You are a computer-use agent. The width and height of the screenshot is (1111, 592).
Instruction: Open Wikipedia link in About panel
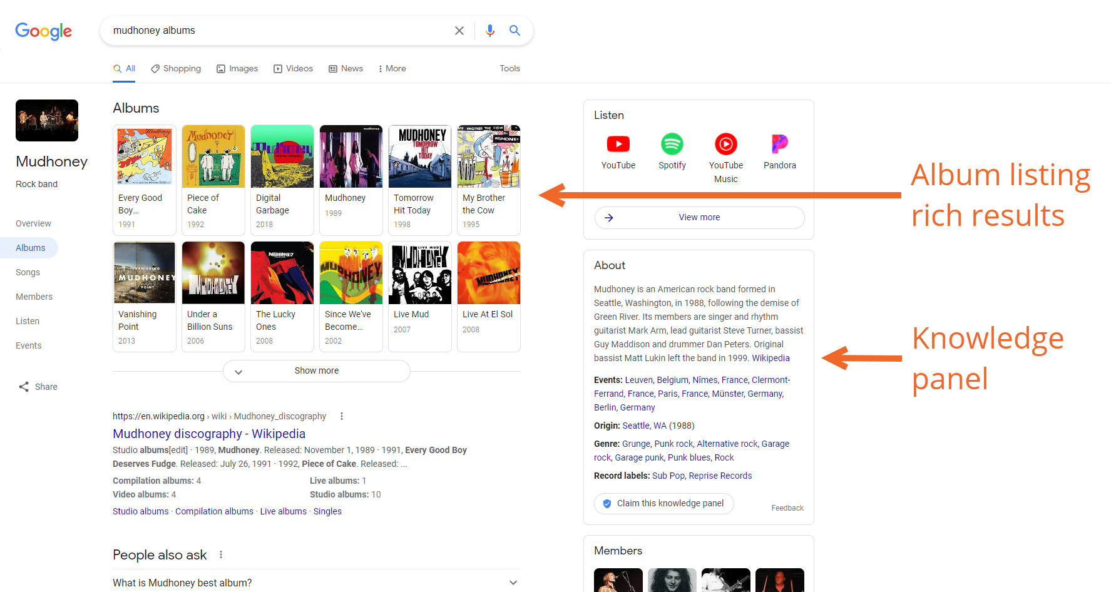[x=771, y=358]
